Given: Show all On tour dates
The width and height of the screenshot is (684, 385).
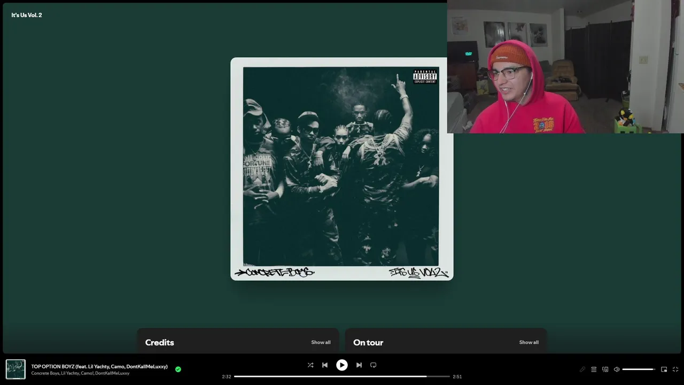Looking at the screenshot, I should (529, 342).
